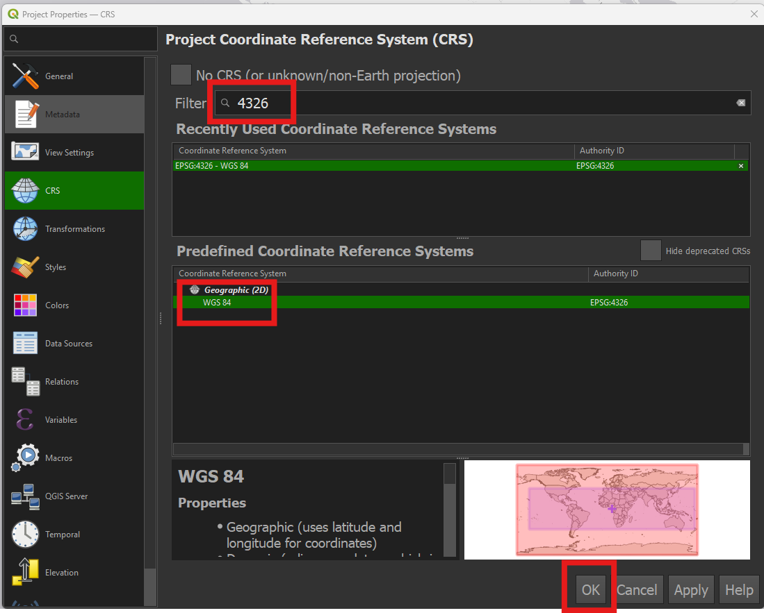The width and height of the screenshot is (764, 613).
Task: Click the WGS 84 properties panel scrollbar
Action: (450, 509)
